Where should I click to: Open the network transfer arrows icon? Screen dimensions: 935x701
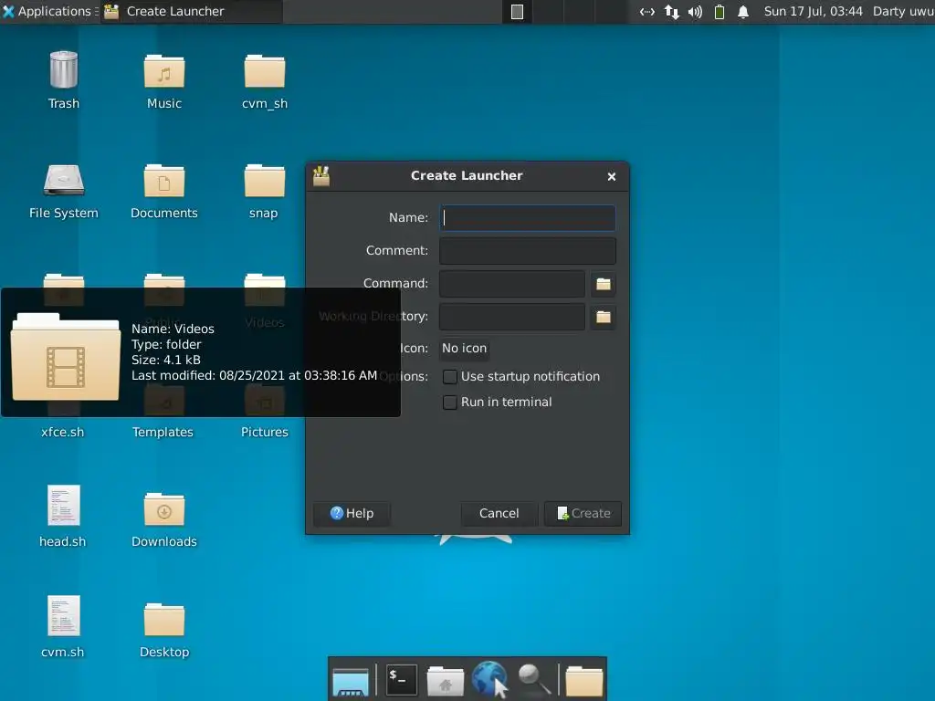coord(671,12)
